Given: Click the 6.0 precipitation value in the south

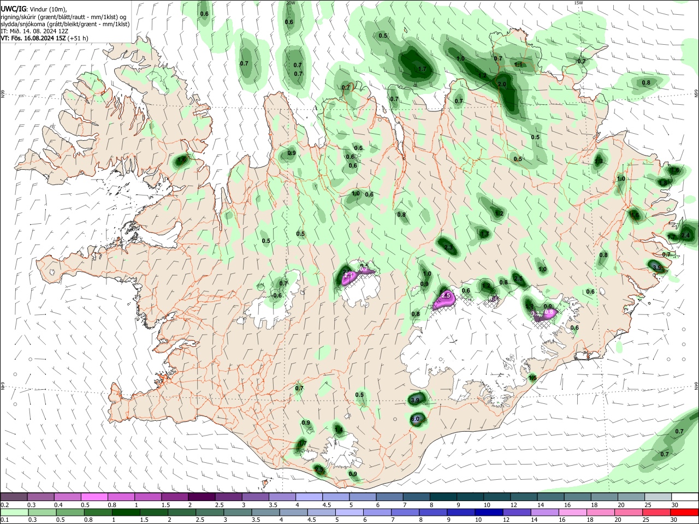Looking at the screenshot, I should coord(414,419).
